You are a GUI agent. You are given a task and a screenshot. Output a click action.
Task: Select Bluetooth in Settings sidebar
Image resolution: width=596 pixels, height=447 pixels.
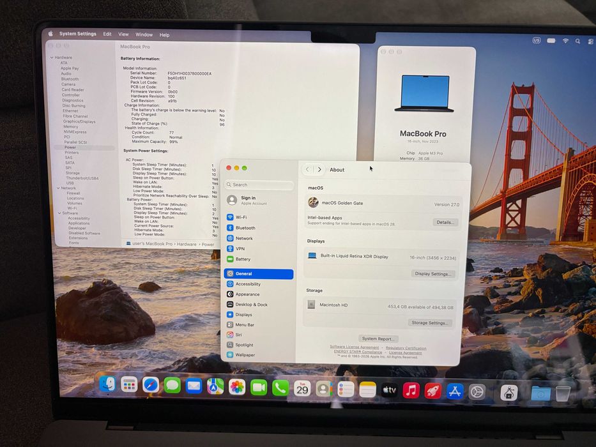259,228
